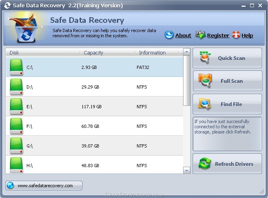Start a Full Scan

pos(227,81)
